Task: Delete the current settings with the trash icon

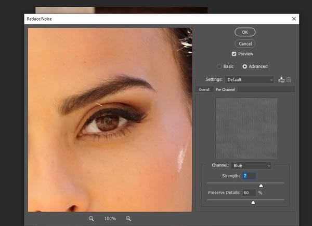Action: (x=289, y=80)
